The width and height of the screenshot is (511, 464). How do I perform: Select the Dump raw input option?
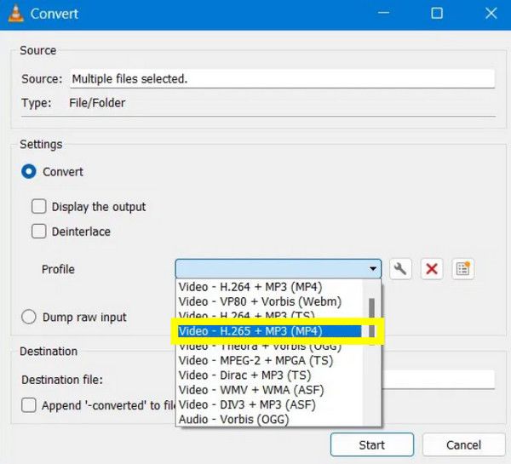pyautogui.click(x=29, y=317)
